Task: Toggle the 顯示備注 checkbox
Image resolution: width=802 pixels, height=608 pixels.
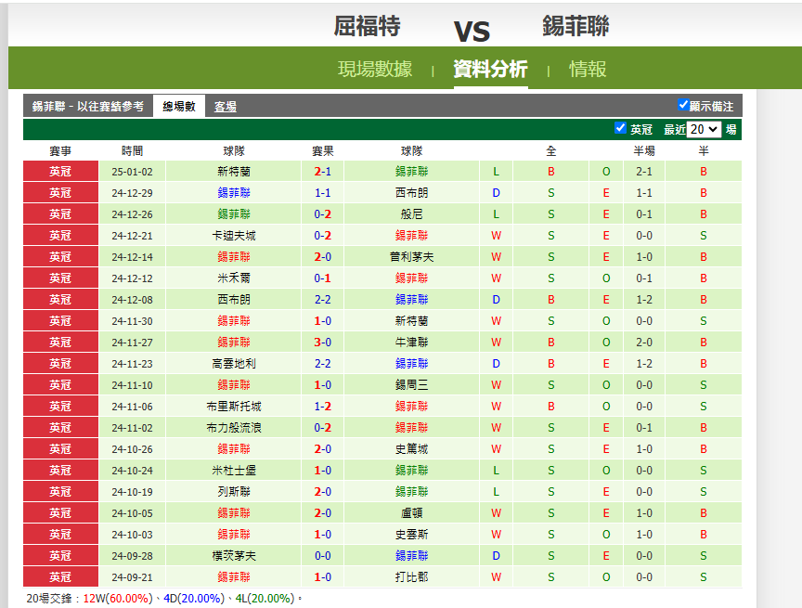Action: [683, 105]
